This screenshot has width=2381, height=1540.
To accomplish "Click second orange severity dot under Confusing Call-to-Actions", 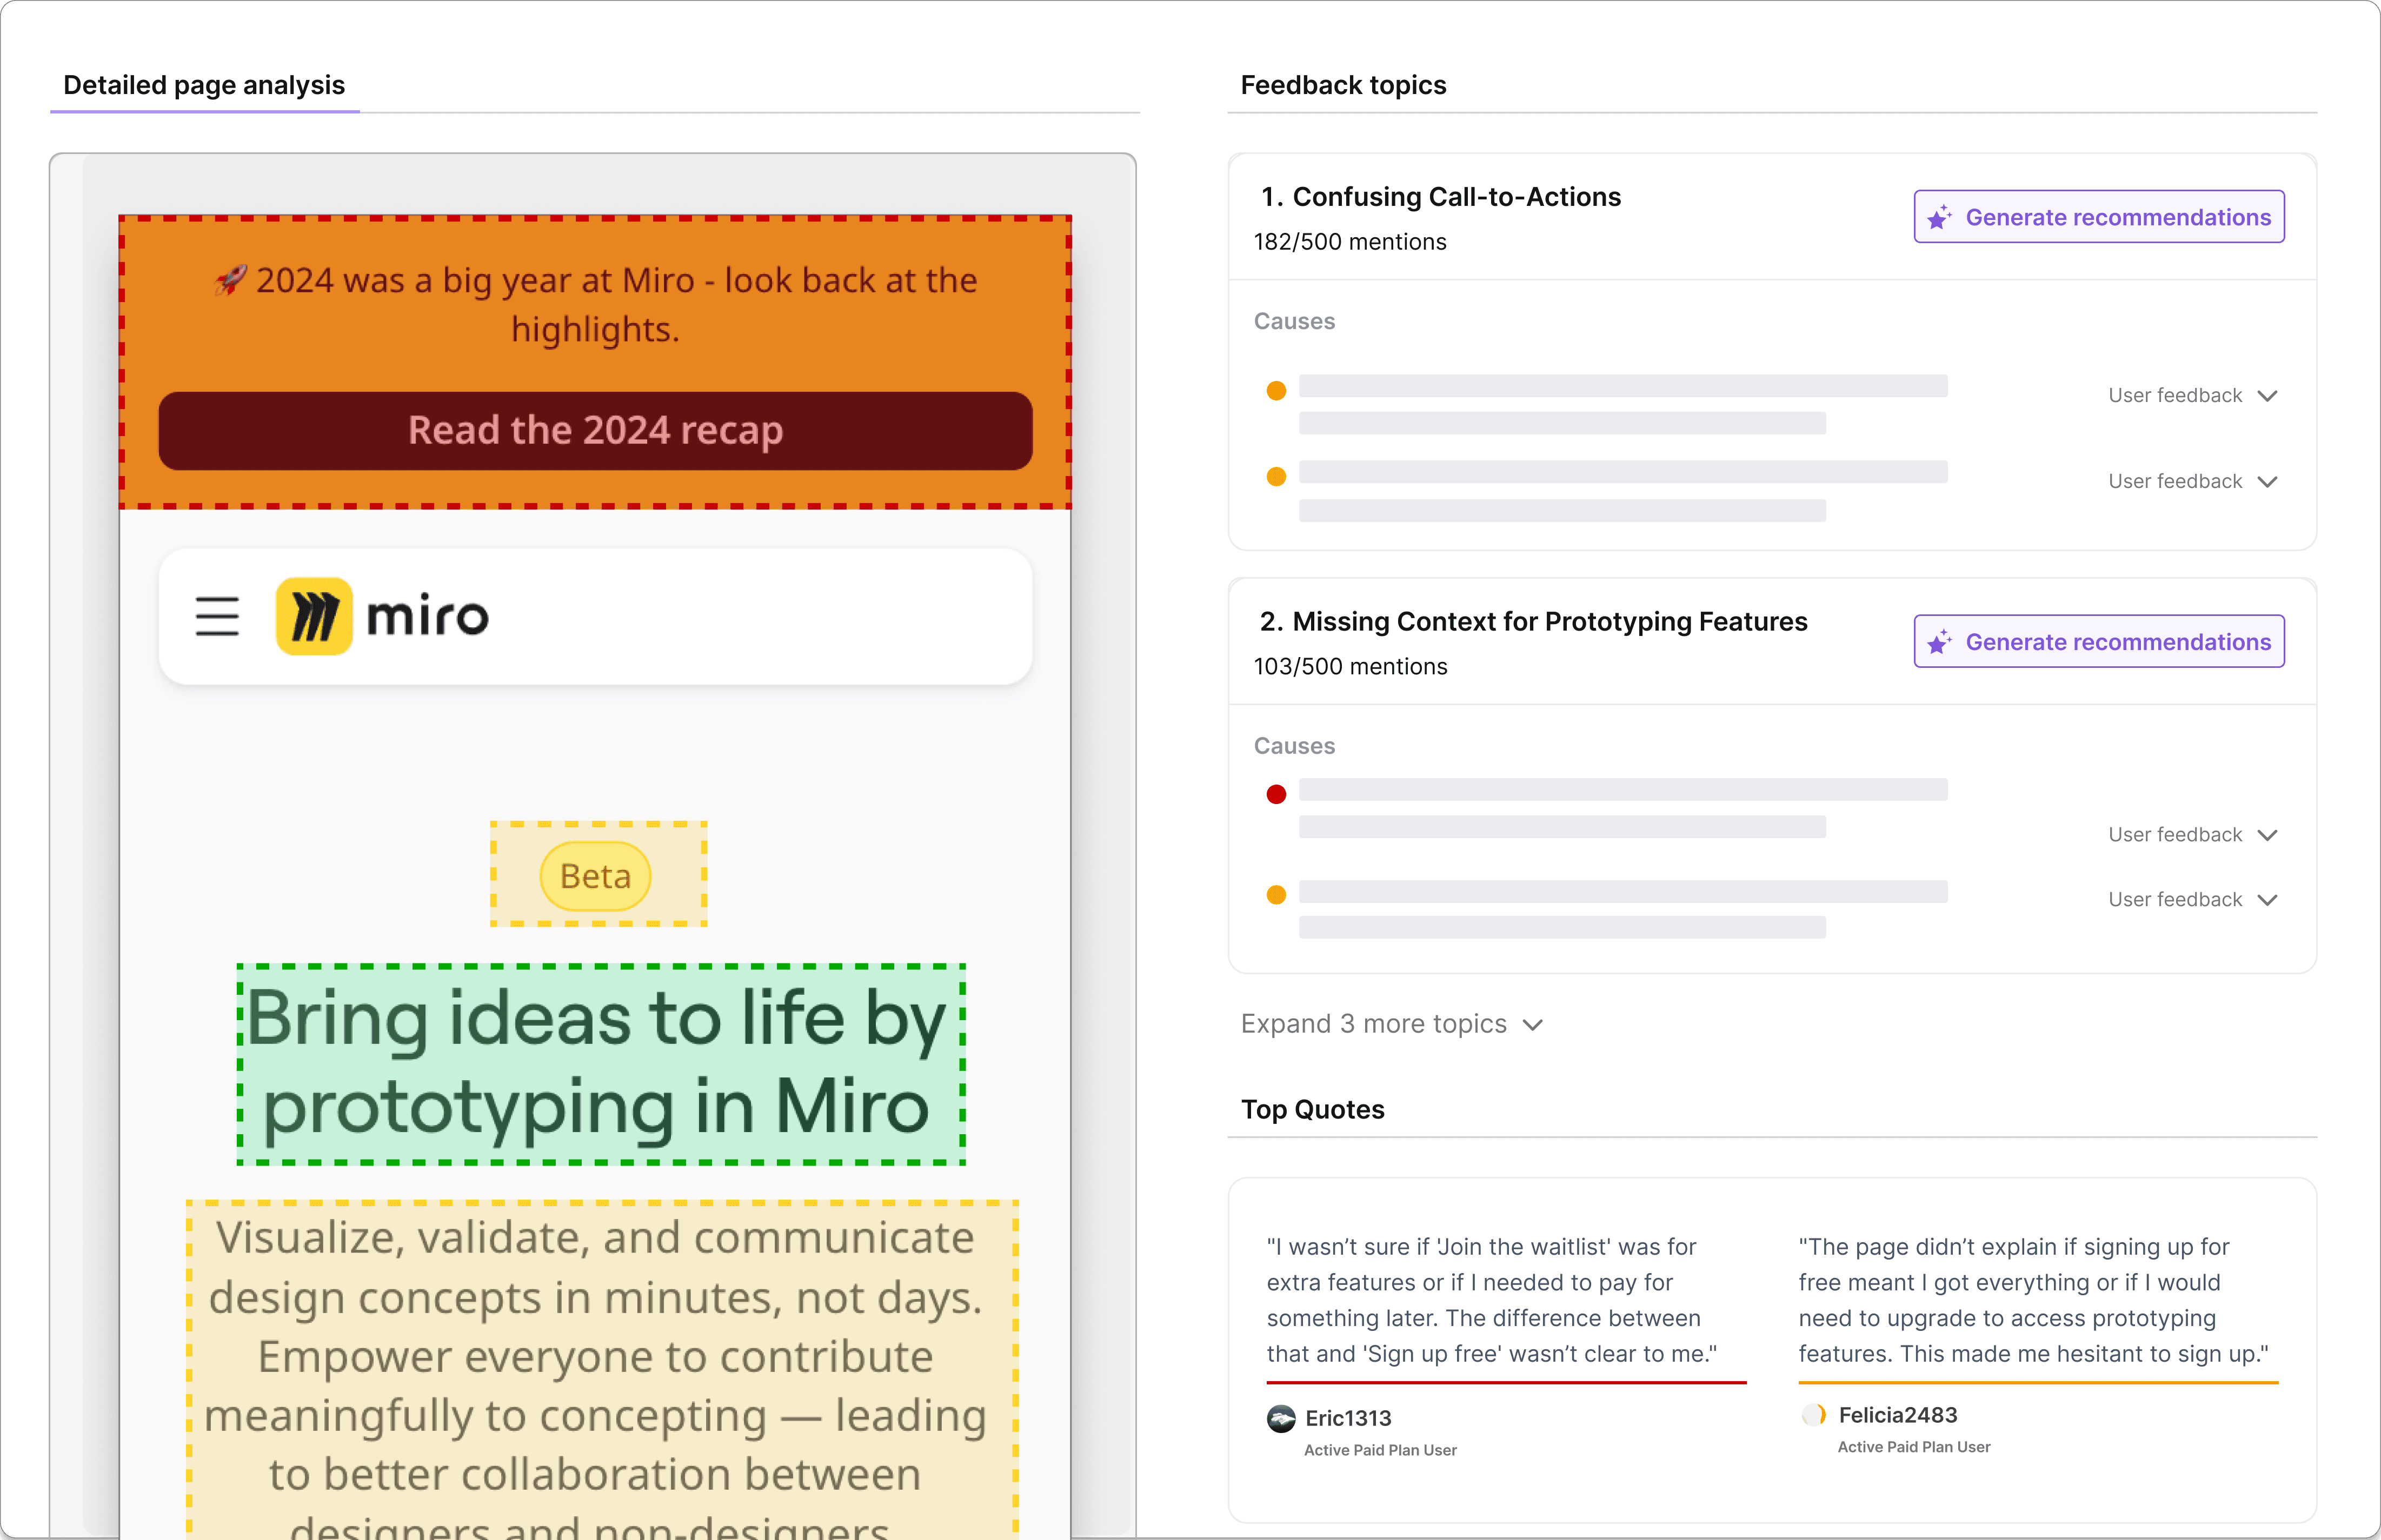I will point(1275,477).
